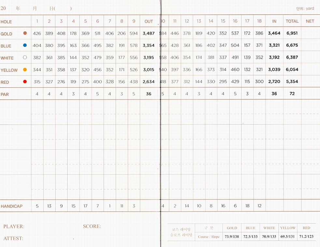Click the PLAYER name field
This screenshot has height=247, width=320.
coord(49,226)
